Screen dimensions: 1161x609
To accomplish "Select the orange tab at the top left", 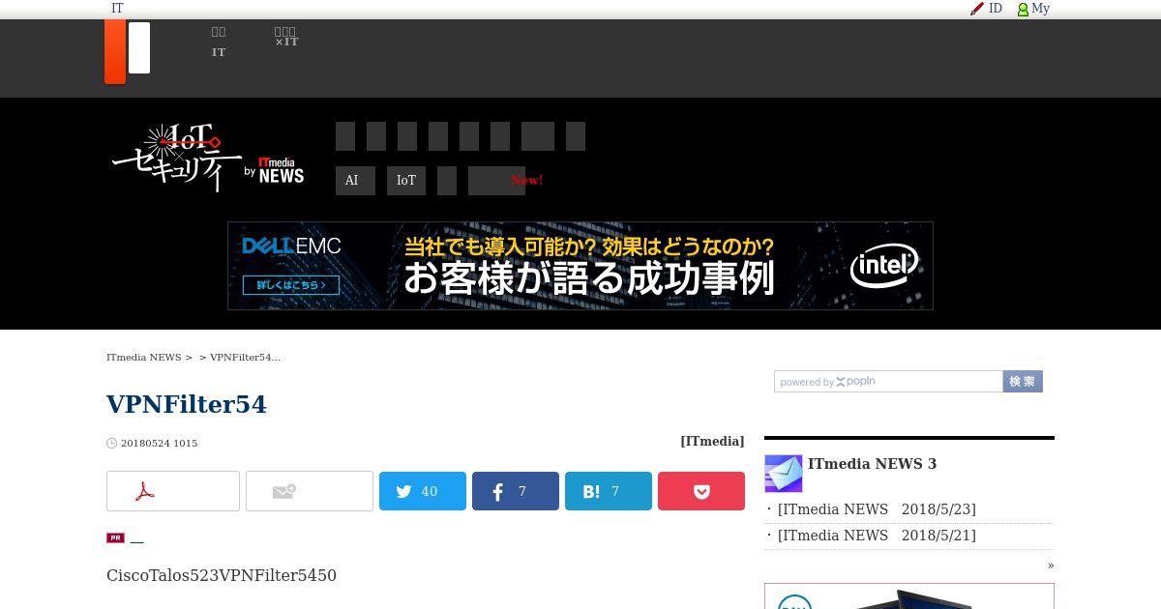I will point(115,51).
